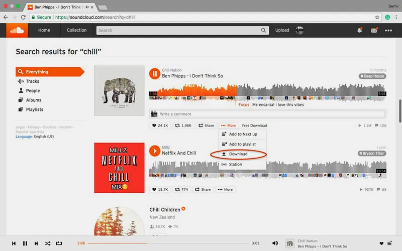Open the Next up queue icon
402x251 pixels.
389,243
